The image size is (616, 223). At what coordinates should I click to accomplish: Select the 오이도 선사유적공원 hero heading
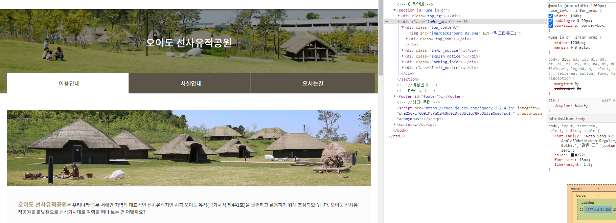[189, 43]
